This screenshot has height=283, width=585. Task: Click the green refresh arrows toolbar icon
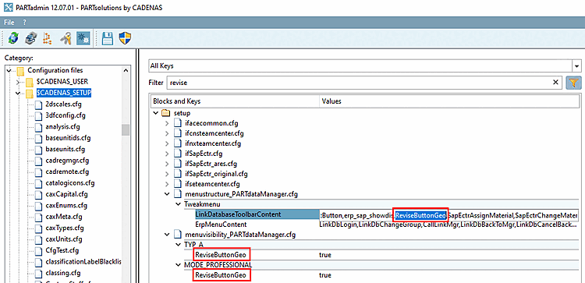[14, 38]
